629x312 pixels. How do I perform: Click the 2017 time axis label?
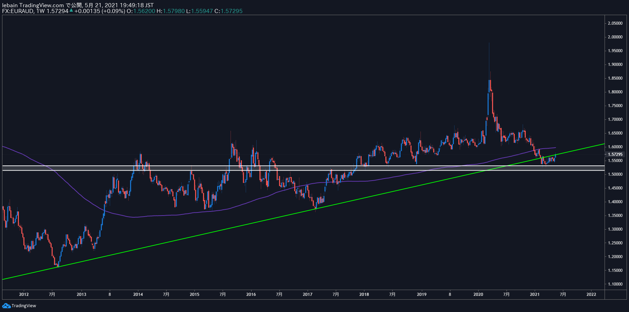[x=308, y=294]
